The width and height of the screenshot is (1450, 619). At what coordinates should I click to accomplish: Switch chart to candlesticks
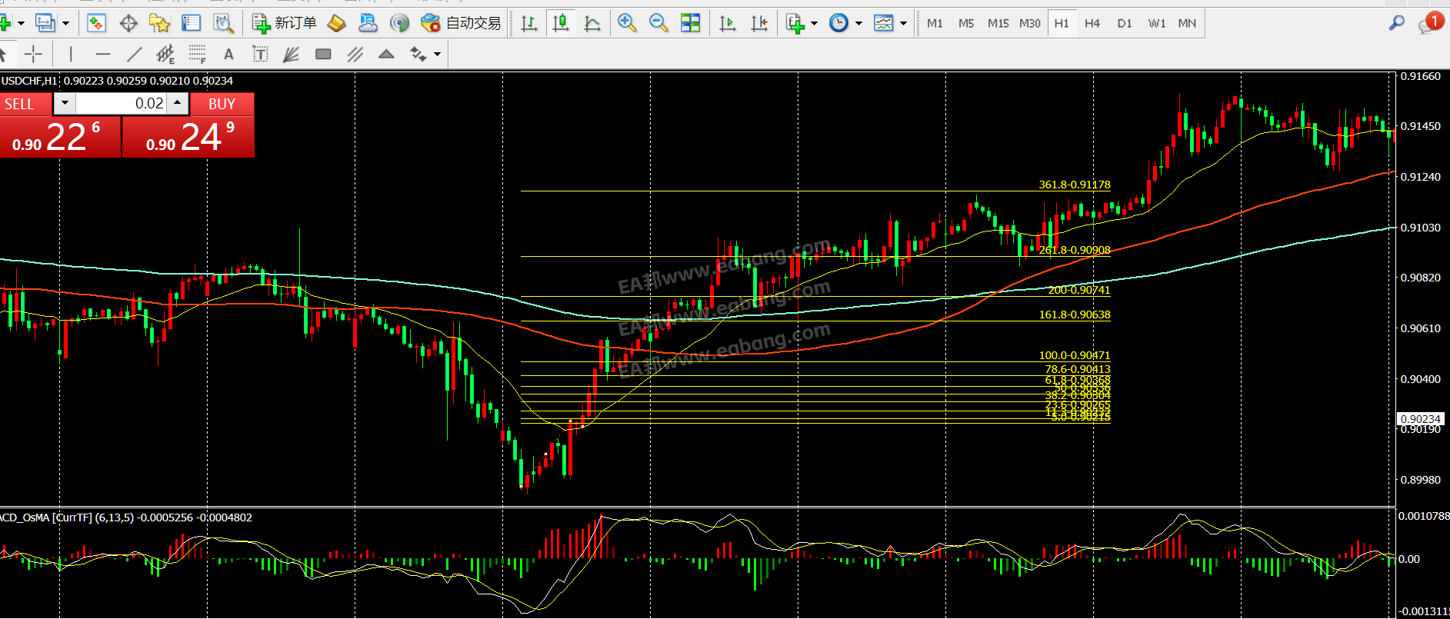(x=561, y=23)
